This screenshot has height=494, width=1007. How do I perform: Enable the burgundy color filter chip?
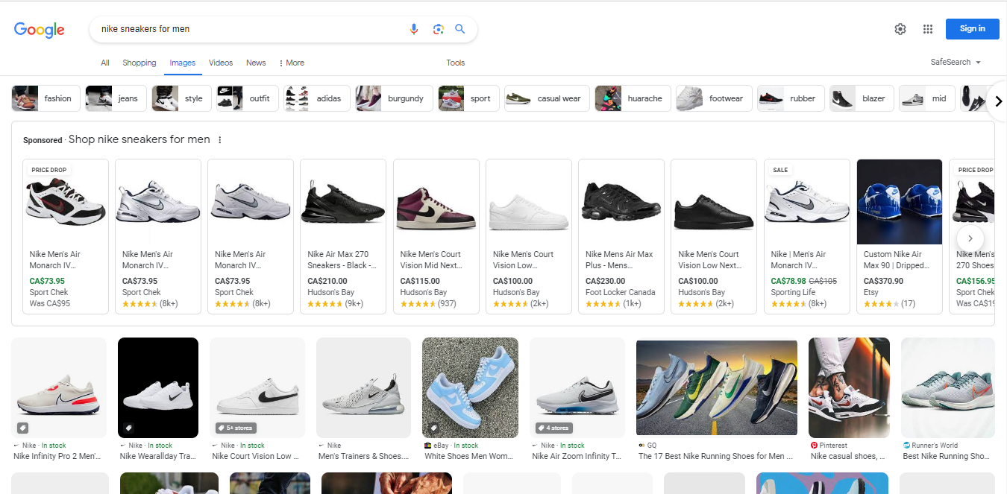[393, 98]
